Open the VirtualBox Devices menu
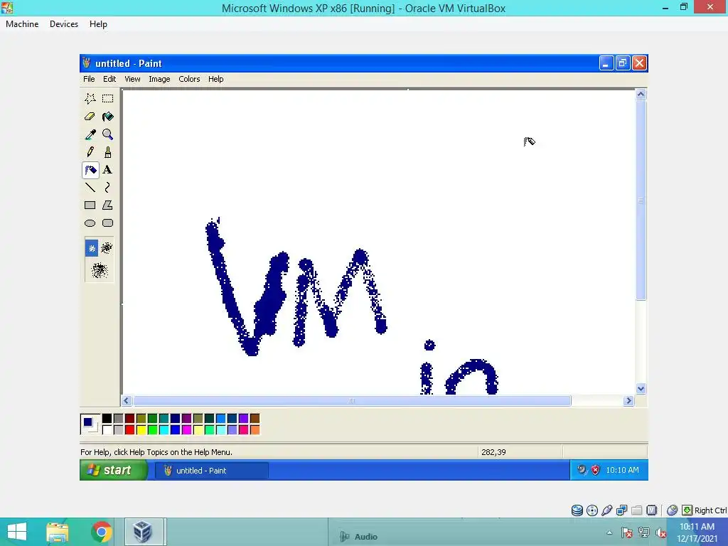 coord(64,24)
